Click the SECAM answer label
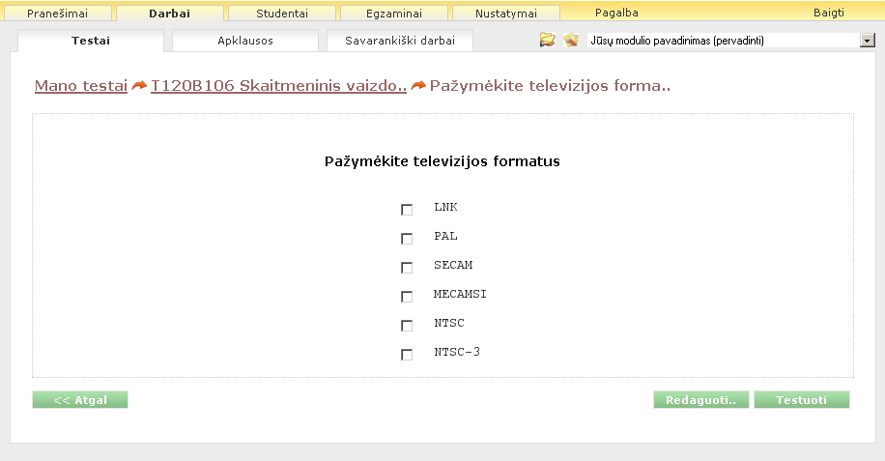Viewport: 885px width, 461px height. coord(453,265)
